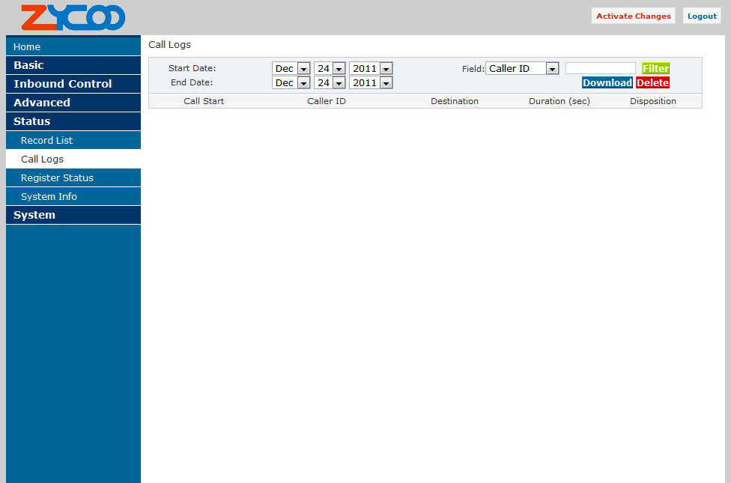Log out using the Logout link
The width and height of the screenshot is (731, 483).
click(x=702, y=16)
